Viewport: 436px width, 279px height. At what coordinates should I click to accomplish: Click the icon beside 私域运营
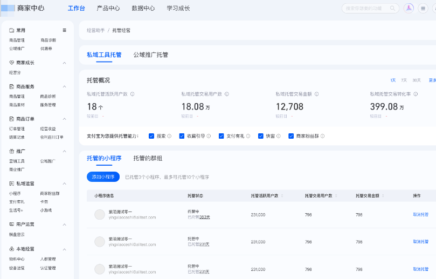point(12,183)
